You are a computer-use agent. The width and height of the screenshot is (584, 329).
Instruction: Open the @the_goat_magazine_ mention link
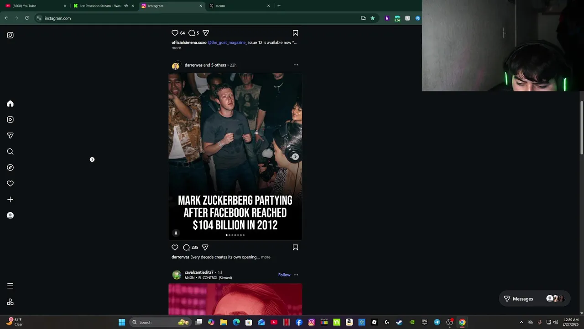tap(227, 42)
